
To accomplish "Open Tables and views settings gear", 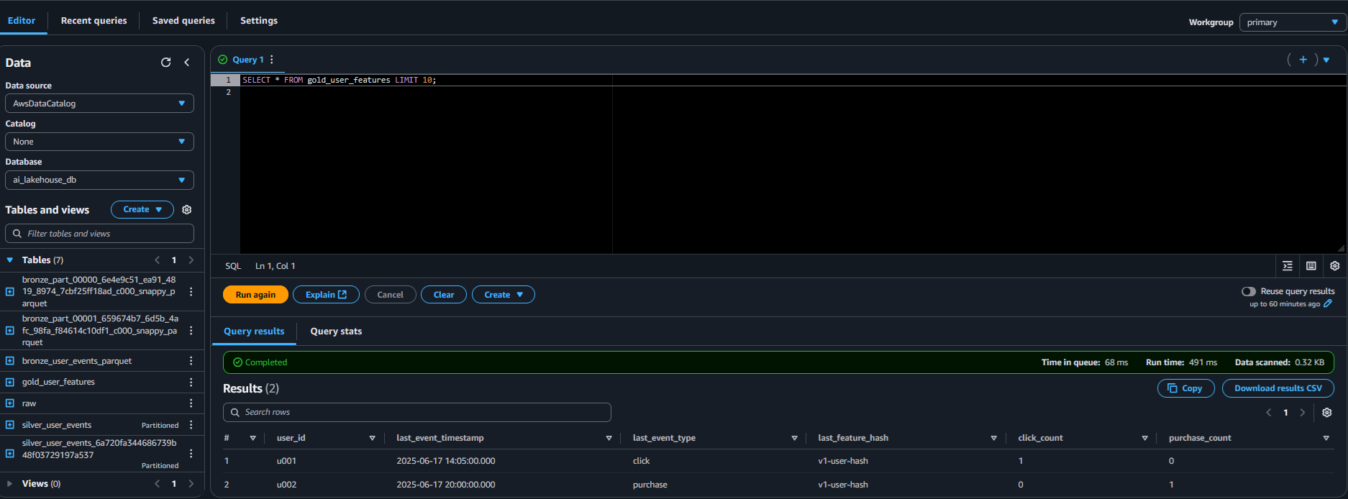I will pos(187,210).
